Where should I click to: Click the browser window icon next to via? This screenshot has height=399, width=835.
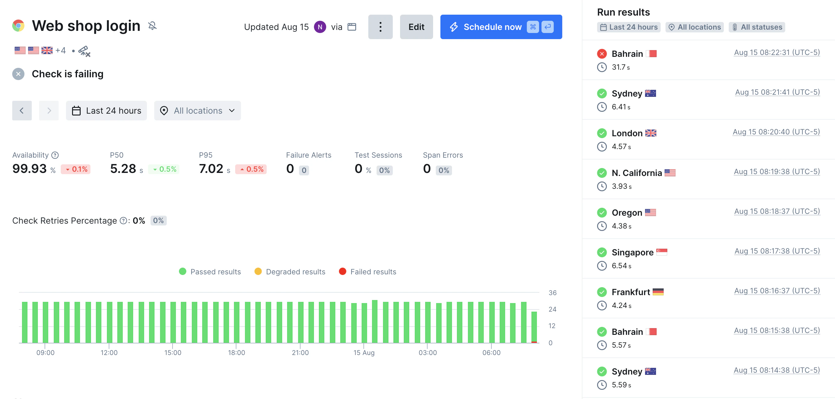pyautogui.click(x=352, y=27)
